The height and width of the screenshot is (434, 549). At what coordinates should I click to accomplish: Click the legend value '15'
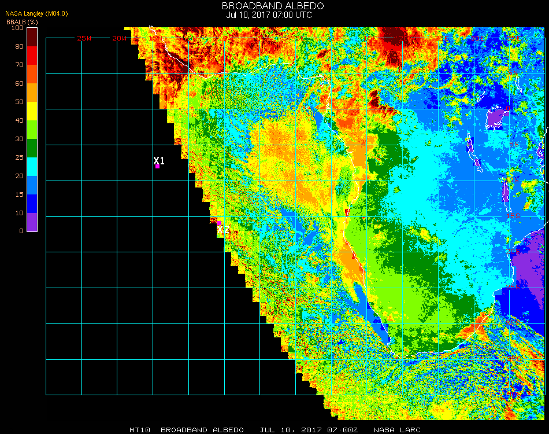(x=19, y=194)
